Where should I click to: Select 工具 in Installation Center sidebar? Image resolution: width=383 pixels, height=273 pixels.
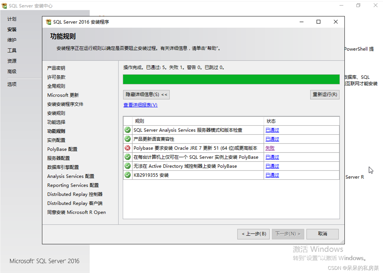pos(12,50)
